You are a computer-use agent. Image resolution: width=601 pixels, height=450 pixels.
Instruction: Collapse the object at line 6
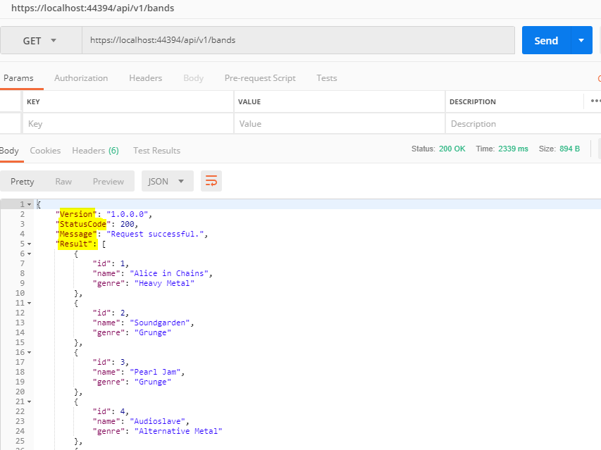(29, 254)
